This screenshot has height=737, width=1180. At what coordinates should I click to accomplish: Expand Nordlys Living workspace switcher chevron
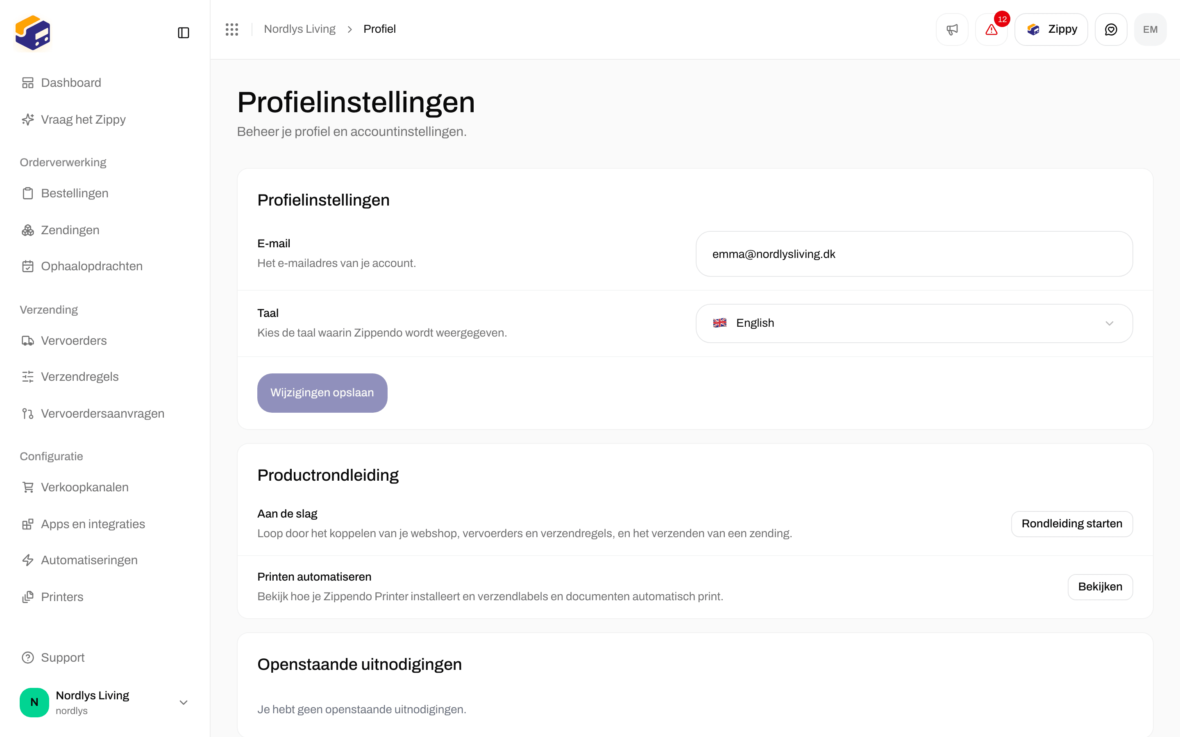point(183,702)
